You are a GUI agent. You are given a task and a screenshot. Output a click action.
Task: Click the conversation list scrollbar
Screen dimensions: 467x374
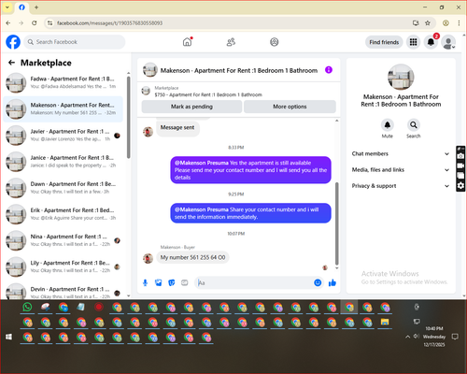click(128, 117)
